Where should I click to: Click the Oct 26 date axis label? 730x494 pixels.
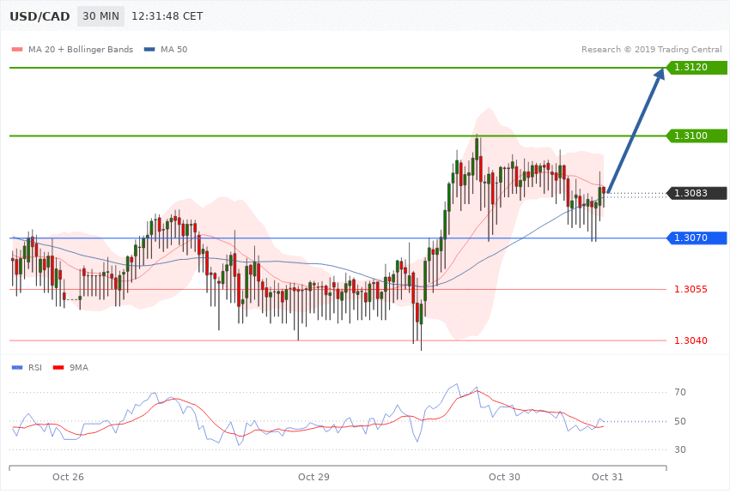[68, 477]
